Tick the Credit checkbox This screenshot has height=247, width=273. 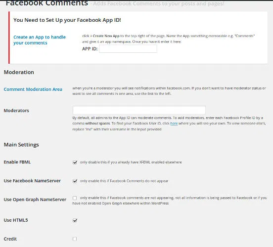click(75, 239)
